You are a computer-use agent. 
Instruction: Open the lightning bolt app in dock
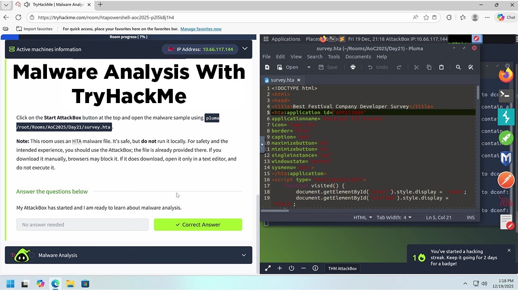click(x=506, y=117)
